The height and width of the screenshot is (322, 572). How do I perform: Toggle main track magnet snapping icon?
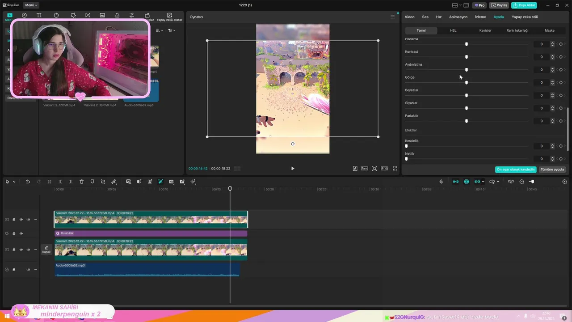point(455,182)
